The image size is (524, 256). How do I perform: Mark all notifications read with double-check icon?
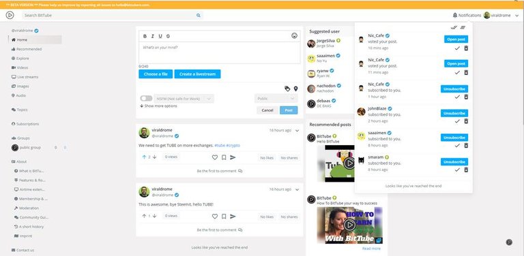pos(454,28)
